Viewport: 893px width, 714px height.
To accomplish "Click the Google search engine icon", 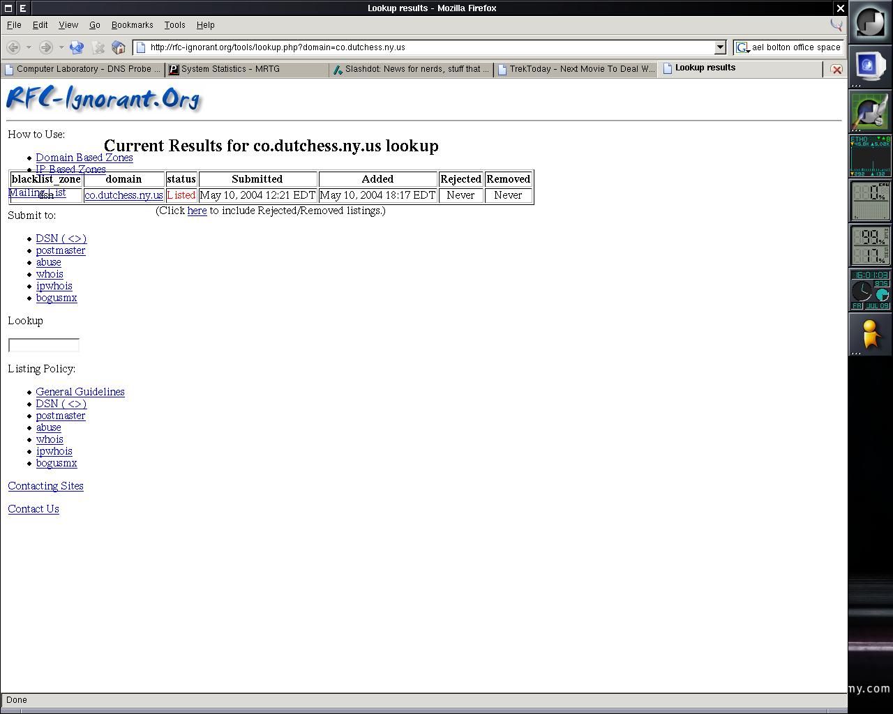I will point(742,47).
